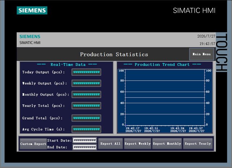
Task: Click the SIMATIC HMI text in the screen header
Action: (x=30, y=43)
